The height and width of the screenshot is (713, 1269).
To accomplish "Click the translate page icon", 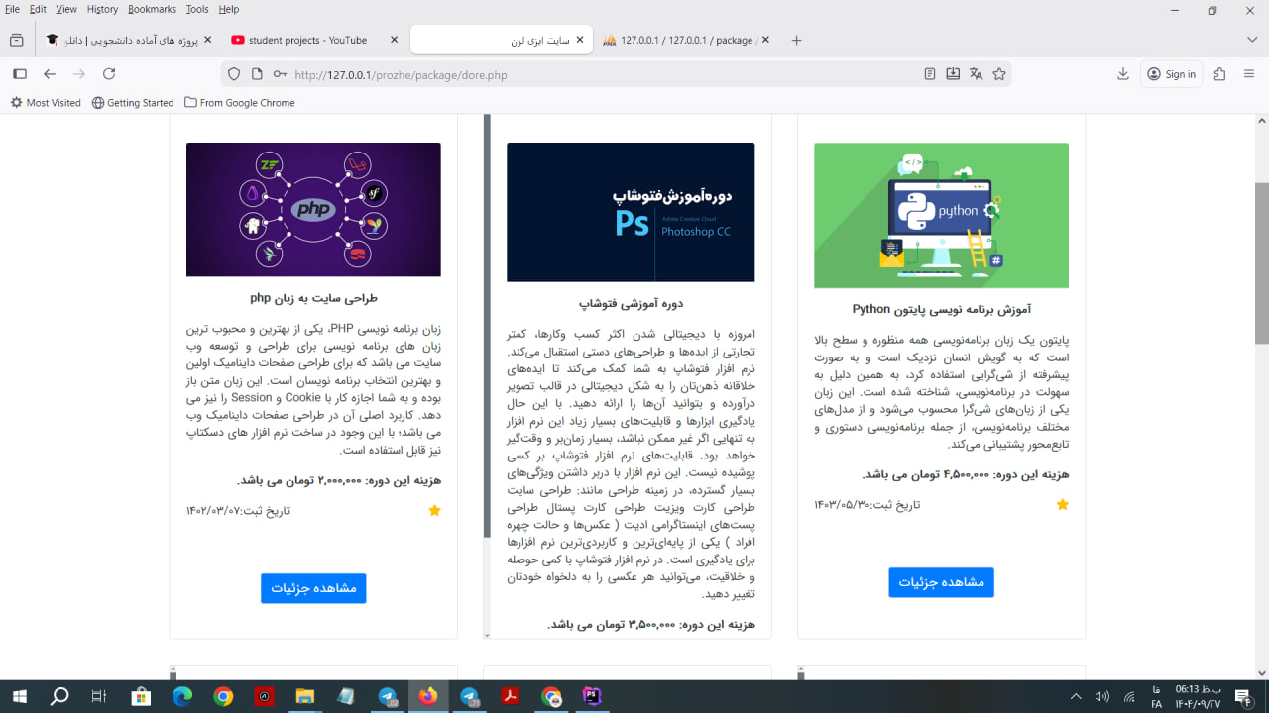I will point(976,74).
